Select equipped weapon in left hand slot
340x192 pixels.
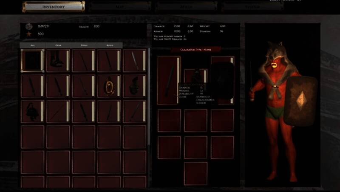[x=169, y=81]
